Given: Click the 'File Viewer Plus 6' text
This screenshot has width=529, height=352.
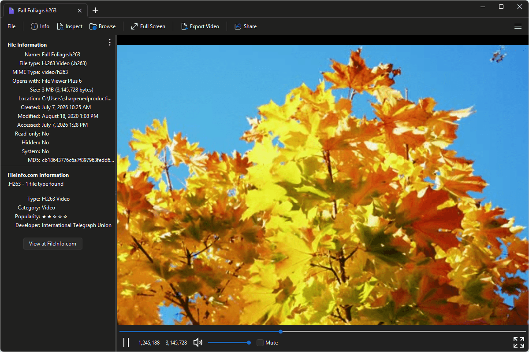Looking at the screenshot, I should (62, 81).
